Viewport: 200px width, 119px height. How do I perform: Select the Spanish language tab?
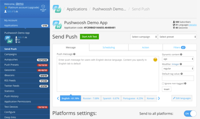pos(111,98)
